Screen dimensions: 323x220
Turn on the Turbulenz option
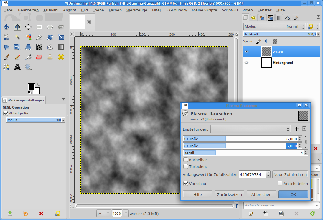[186, 166]
